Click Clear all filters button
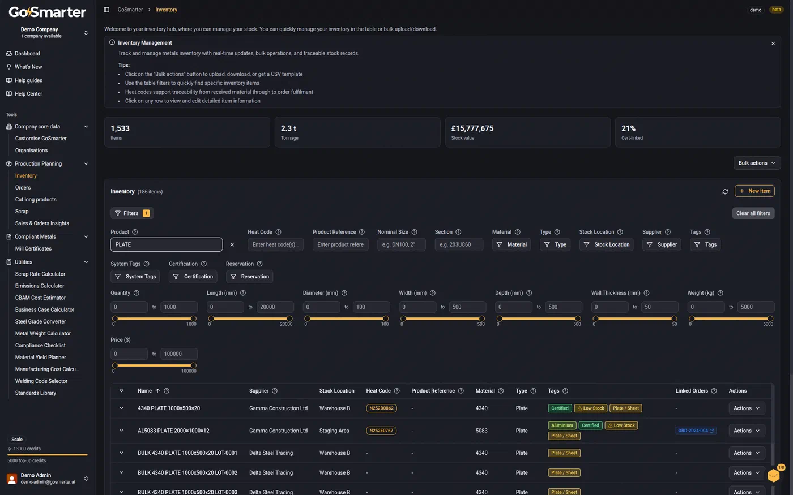Screen dimensions: 793x495 [753, 213]
